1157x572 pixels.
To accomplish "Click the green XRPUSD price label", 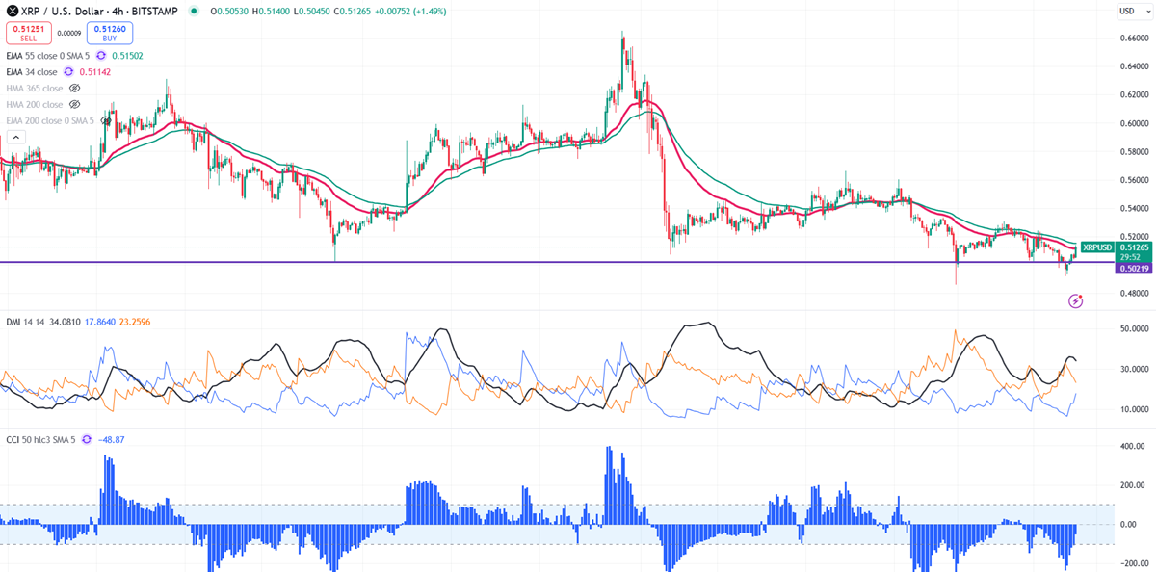I will [1097, 247].
